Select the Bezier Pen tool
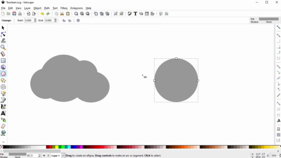Image resolution: width=281 pixels, height=158 pixels. (x=3, y=100)
